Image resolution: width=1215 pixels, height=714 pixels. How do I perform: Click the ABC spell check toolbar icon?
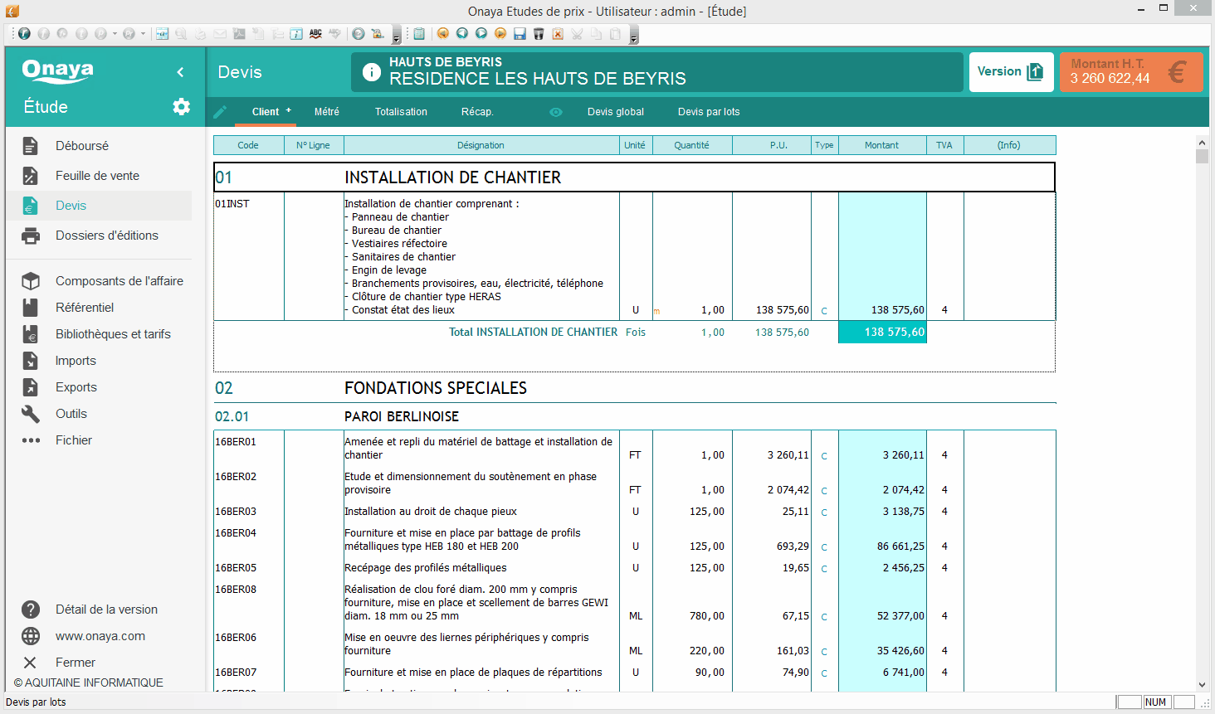tap(315, 34)
